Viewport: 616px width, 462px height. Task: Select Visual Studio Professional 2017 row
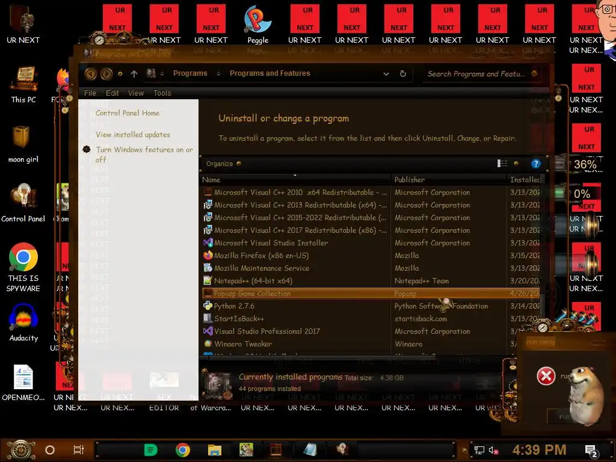click(370, 331)
